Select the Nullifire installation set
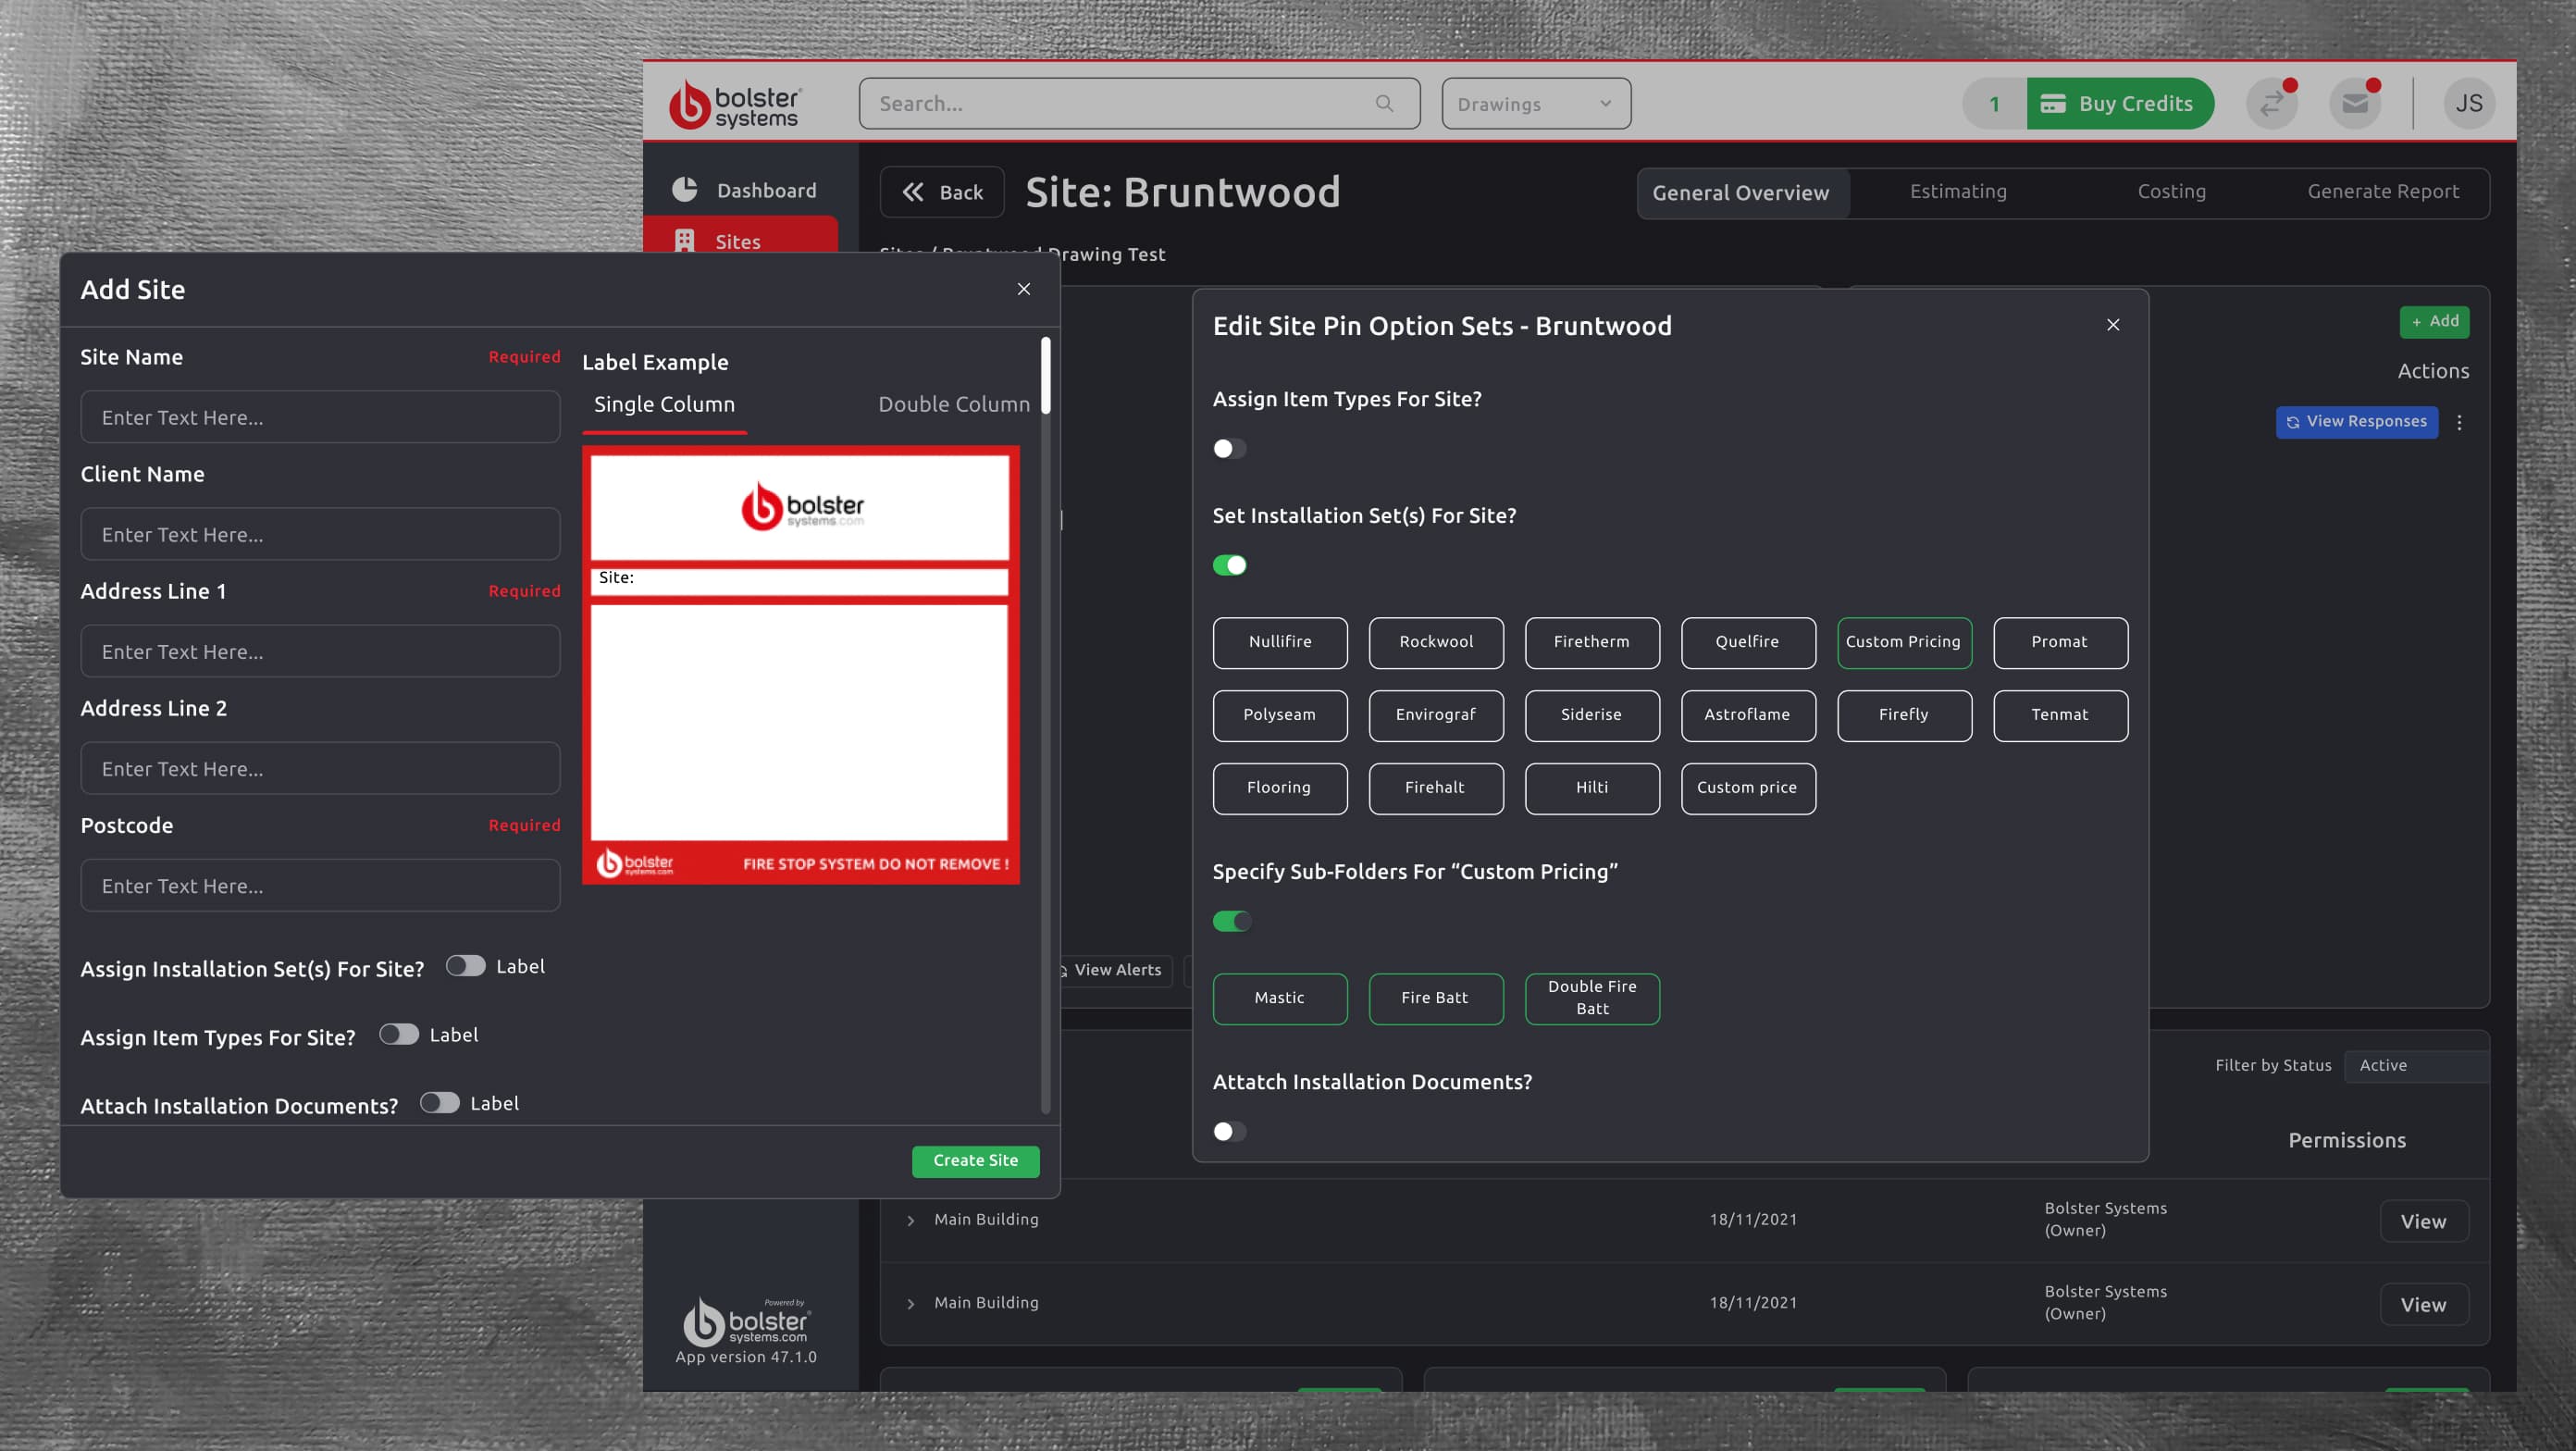This screenshot has width=2576, height=1451. (1280, 642)
